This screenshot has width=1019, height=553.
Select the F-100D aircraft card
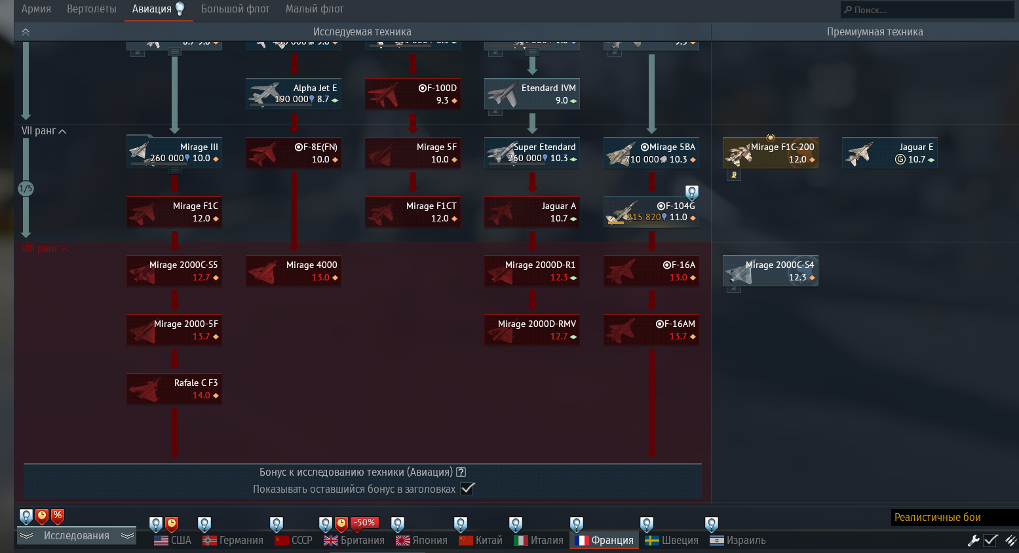[x=413, y=94]
